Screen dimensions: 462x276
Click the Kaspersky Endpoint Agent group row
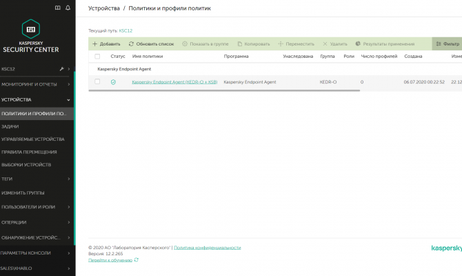pyautogui.click(x=275, y=69)
